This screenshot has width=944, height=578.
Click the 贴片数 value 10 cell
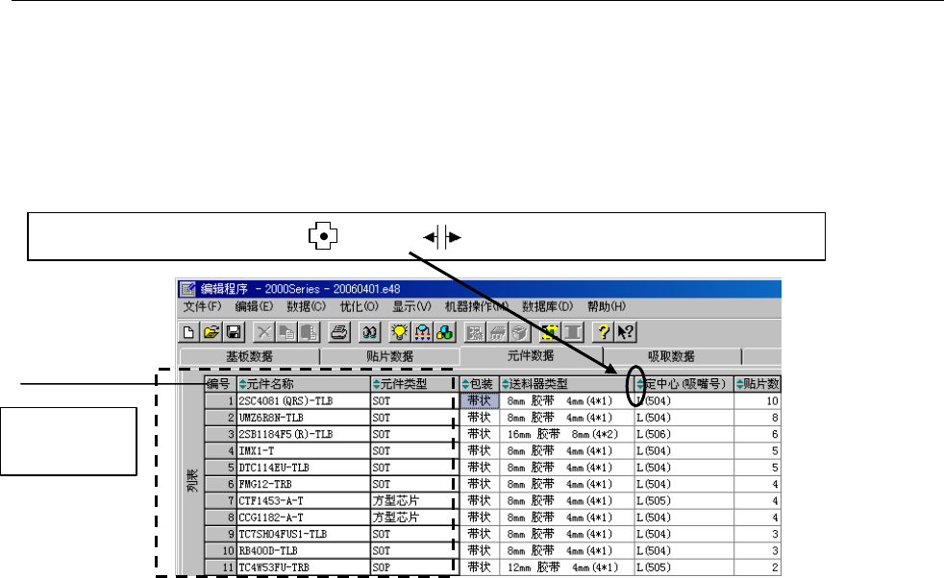(758, 400)
